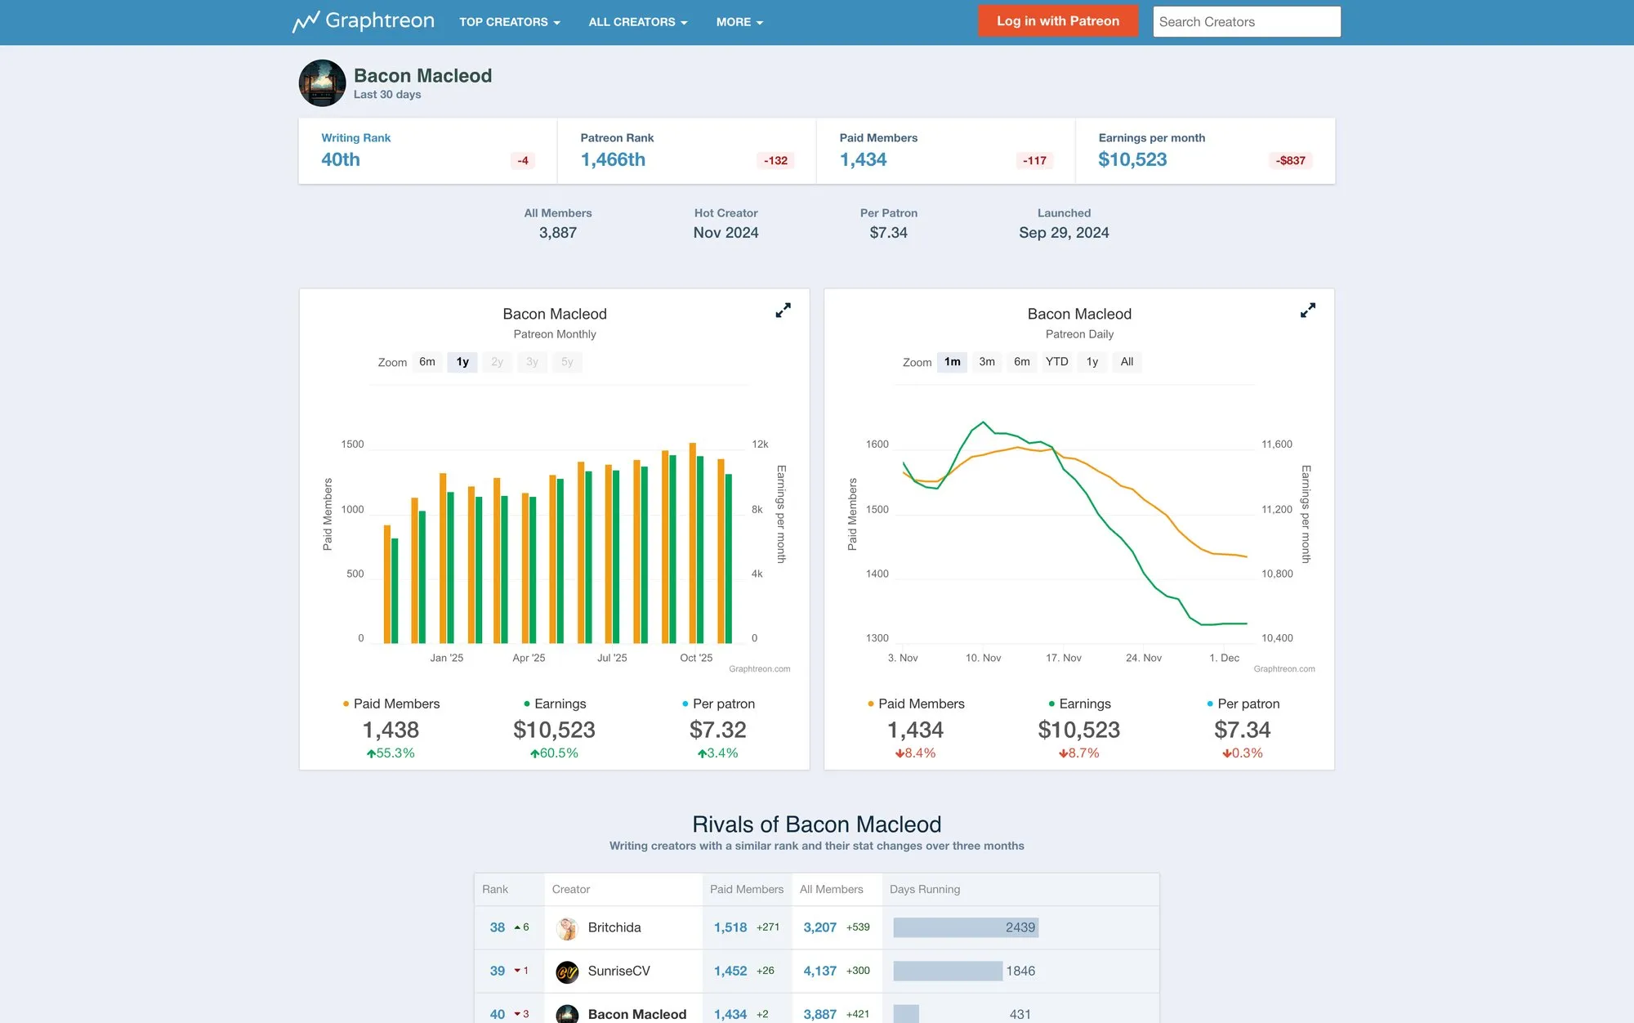Open the ALL CREATORS dropdown
Image resolution: width=1634 pixels, height=1023 pixels.
click(637, 22)
